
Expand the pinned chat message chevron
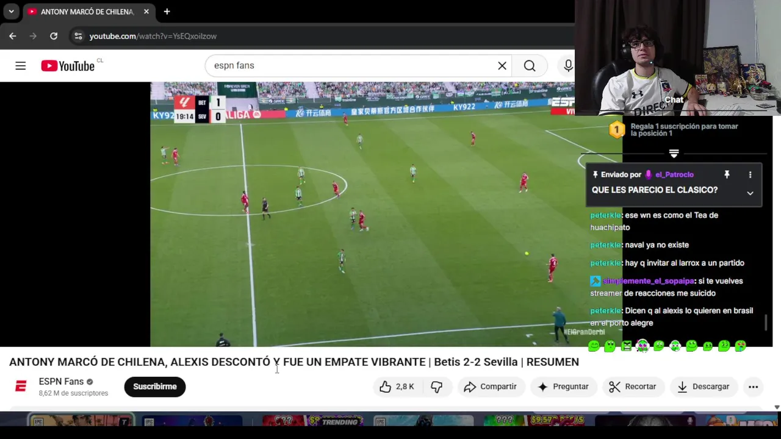point(750,193)
